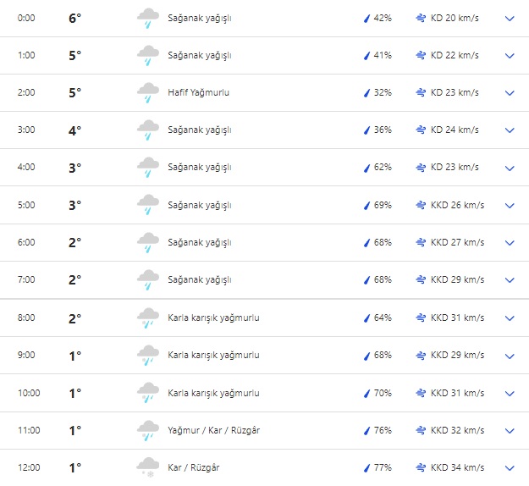Image resolution: width=529 pixels, height=486 pixels.
Task: Click the Hafif Yağmurlu text at 2:00
Action: click(x=199, y=92)
